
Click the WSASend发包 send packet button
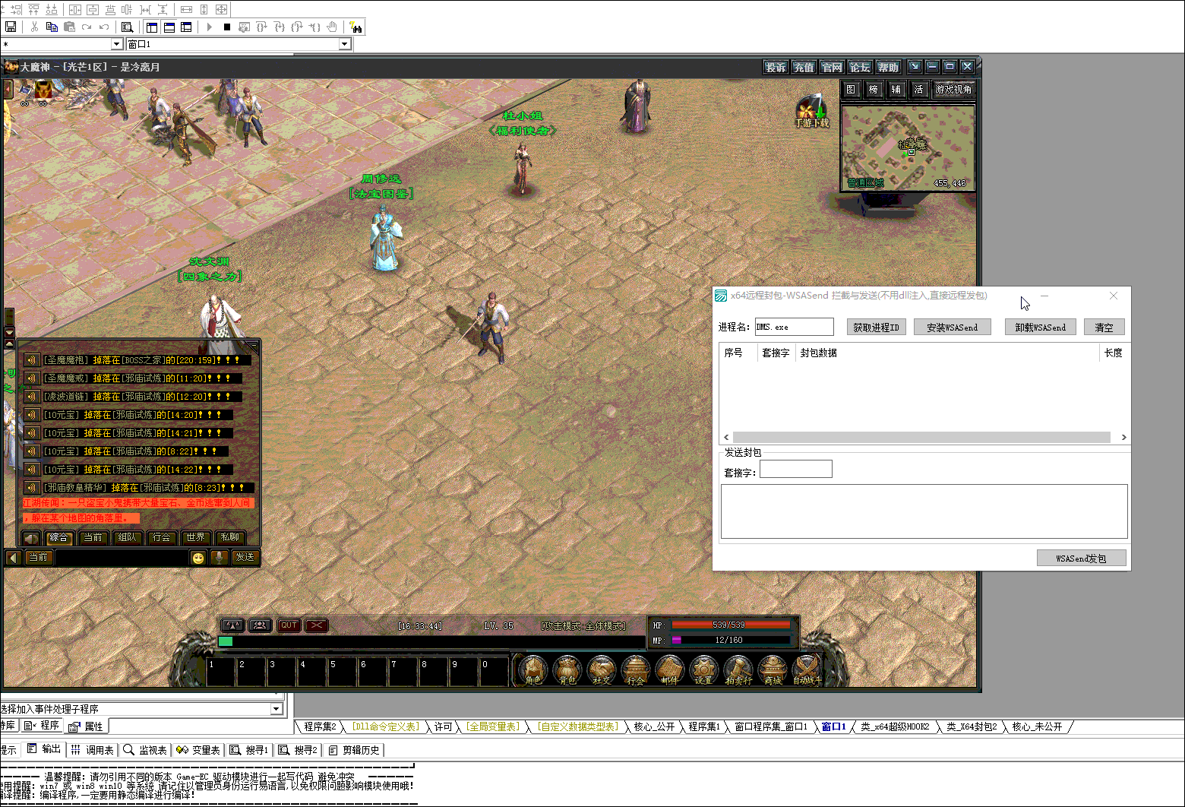1081,559
